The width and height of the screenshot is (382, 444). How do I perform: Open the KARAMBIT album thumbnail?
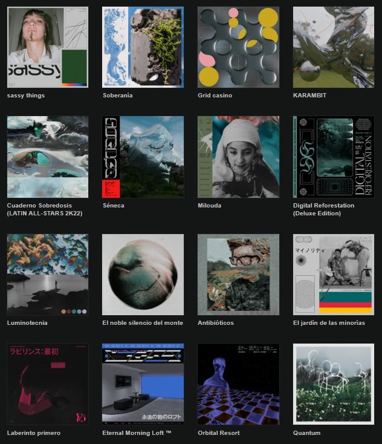point(333,47)
